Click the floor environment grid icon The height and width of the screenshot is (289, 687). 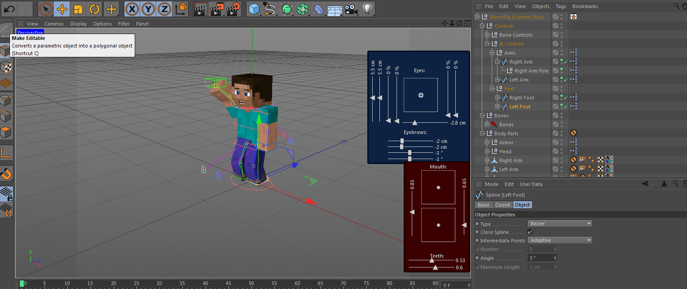[x=335, y=9]
